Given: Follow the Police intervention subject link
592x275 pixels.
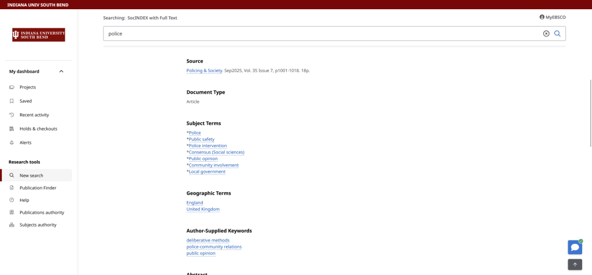Looking at the screenshot, I should [208, 146].
